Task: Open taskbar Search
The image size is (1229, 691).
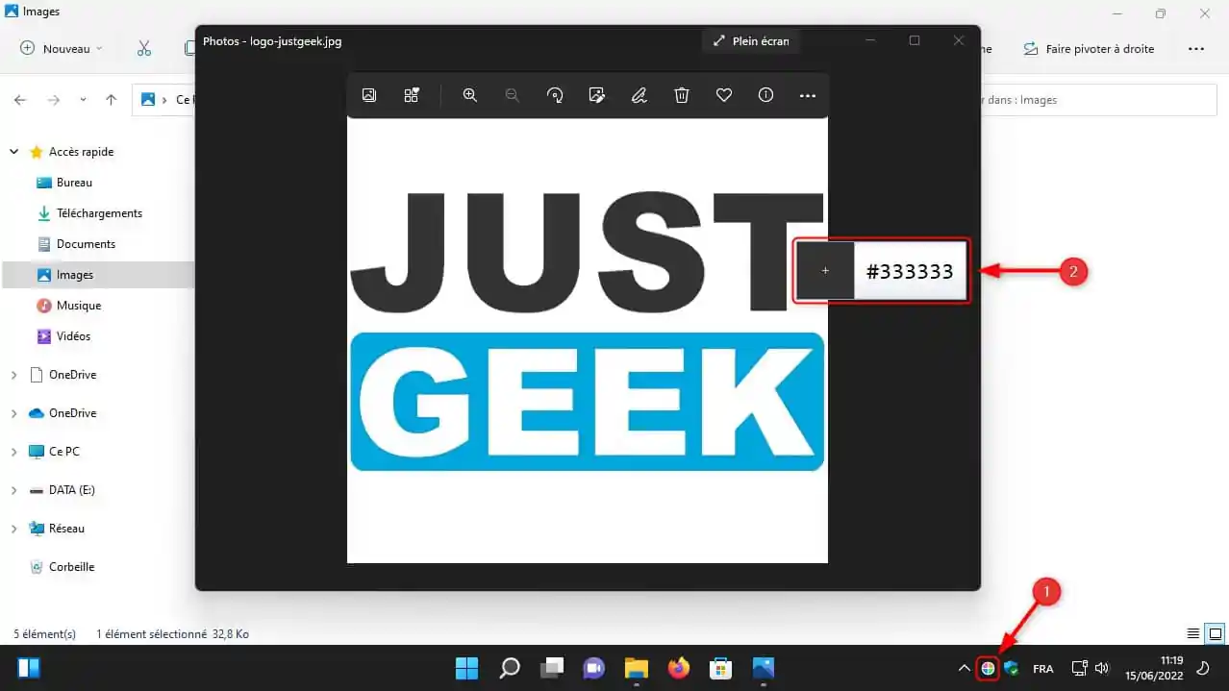Action: point(509,668)
